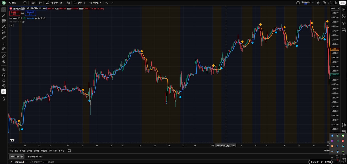Select the brush drawing tool
Screen dimensions: 347x164
(x=4, y=38)
